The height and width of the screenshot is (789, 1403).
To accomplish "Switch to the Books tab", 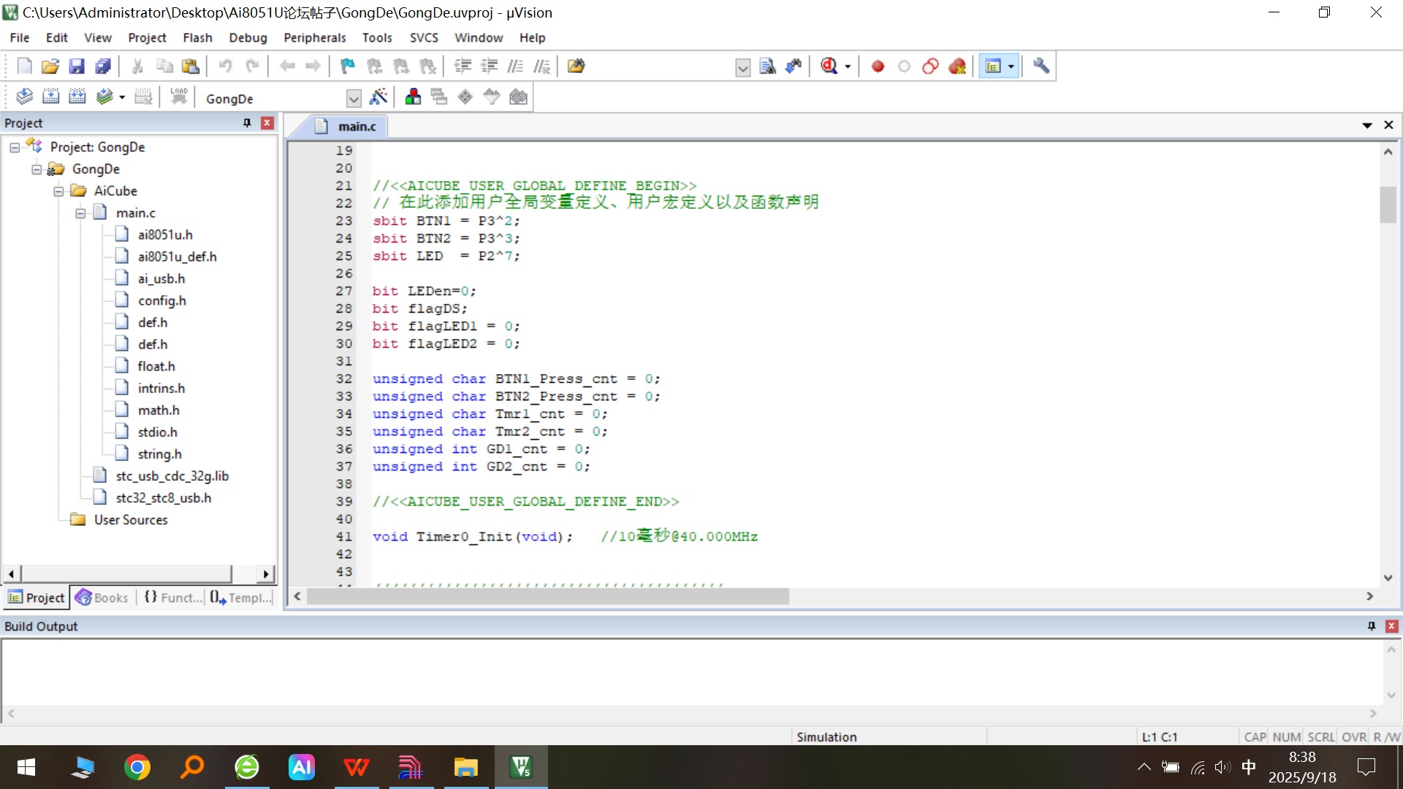I will click(103, 598).
